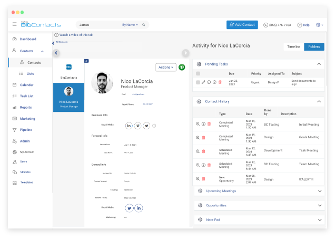Open Contact History gear settings
The width and height of the screenshot is (335, 238).
coord(199,101)
